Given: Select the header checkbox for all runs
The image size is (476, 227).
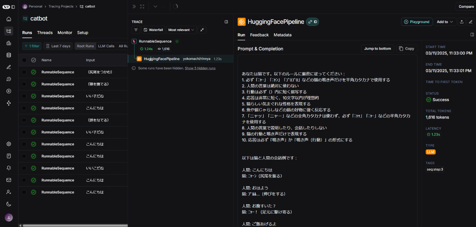Looking at the screenshot, I should pyautogui.click(x=24, y=60).
